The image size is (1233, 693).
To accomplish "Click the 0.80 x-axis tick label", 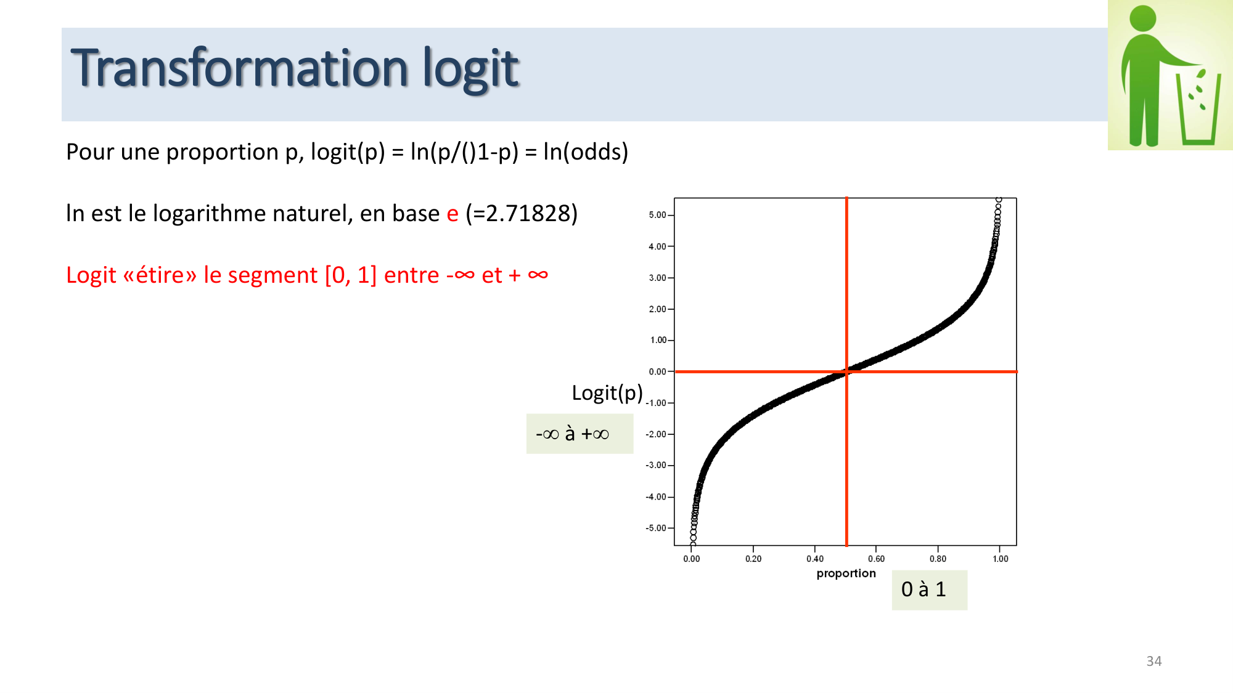I will point(938,559).
